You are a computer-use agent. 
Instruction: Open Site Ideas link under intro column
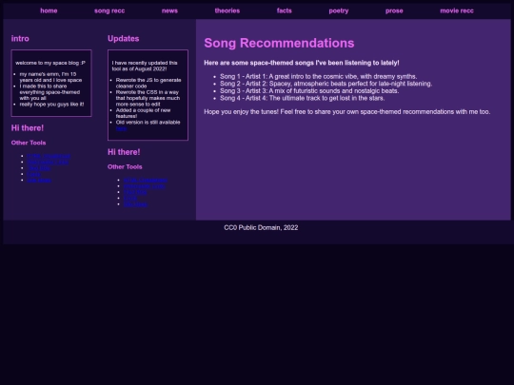(x=39, y=180)
